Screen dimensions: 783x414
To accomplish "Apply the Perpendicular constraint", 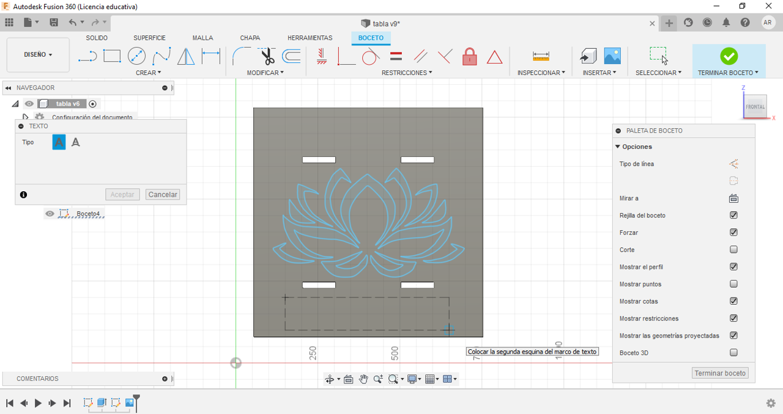I will [445, 57].
